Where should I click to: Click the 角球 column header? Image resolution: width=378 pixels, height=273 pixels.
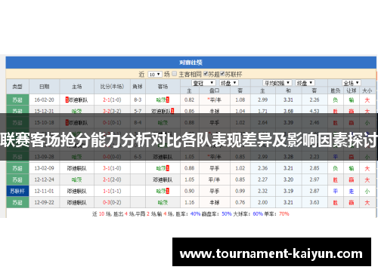click(x=138, y=87)
